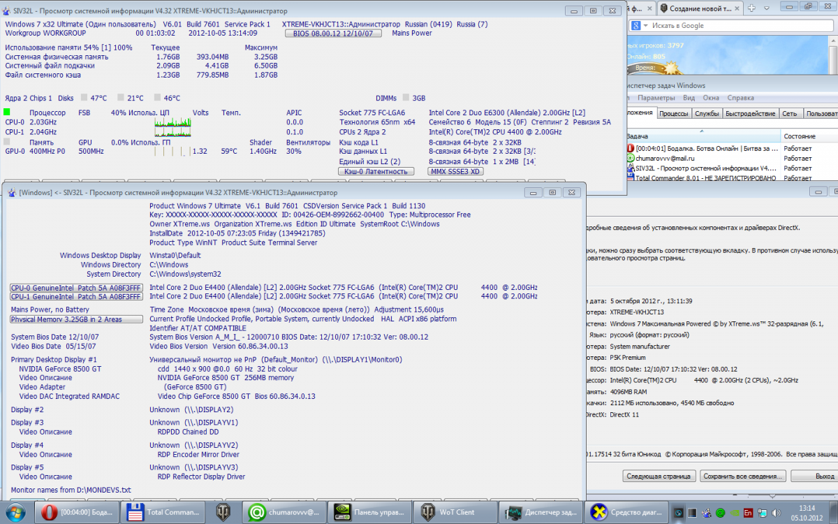This screenshot has width=838, height=524.
Task: Click the Windows Start orb
Action: (x=15, y=512)
